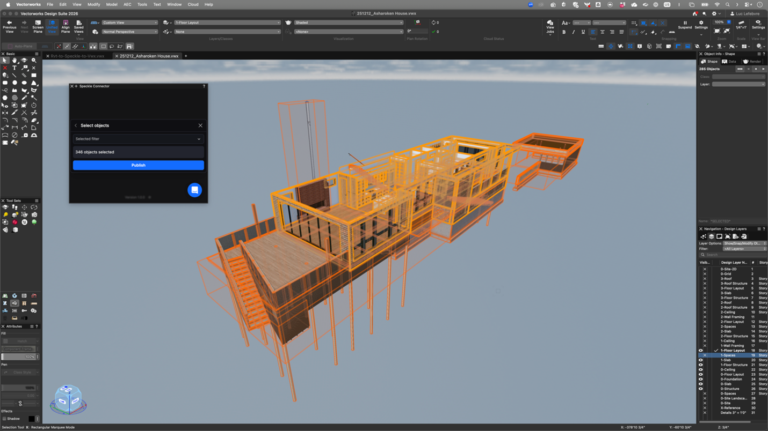768x431 pixels.
Task: Select the Text tool in Basic palette
Action: tap(15, 68)
